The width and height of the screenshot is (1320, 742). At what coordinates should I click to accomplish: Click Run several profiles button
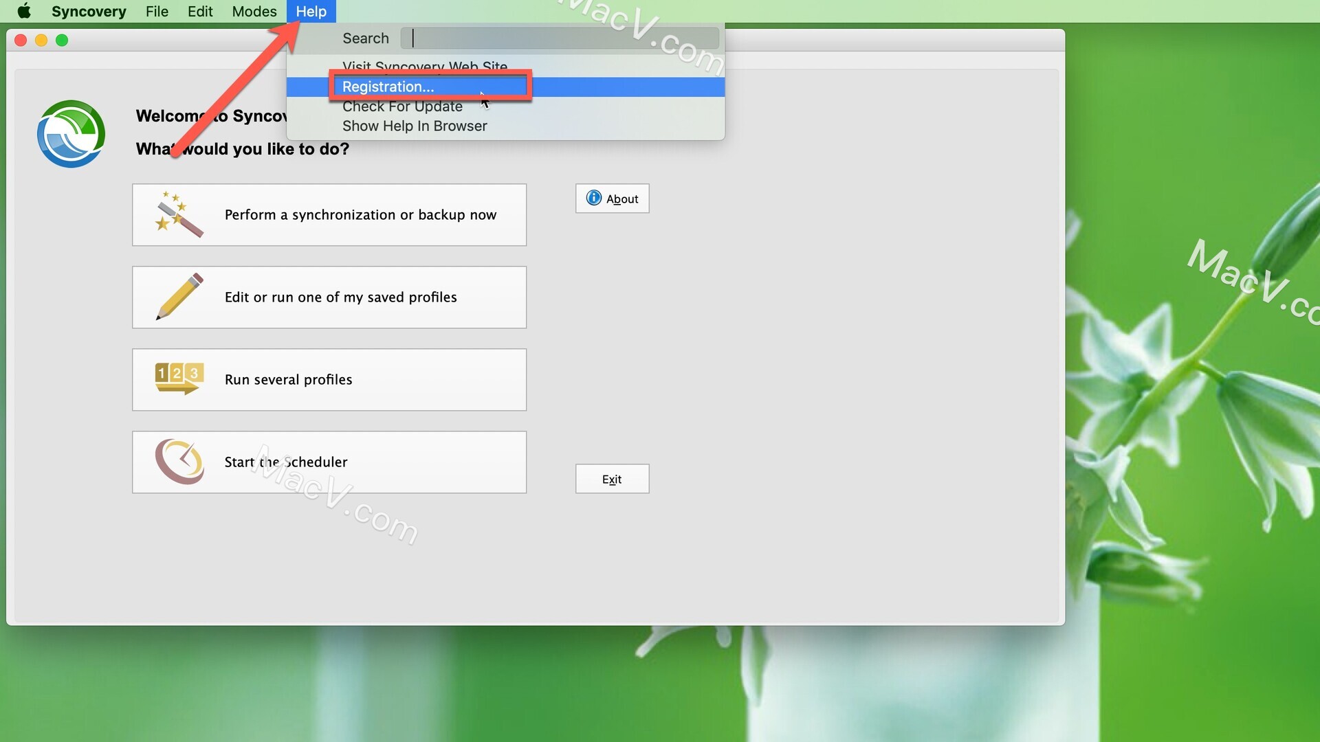tap(329, 380)
